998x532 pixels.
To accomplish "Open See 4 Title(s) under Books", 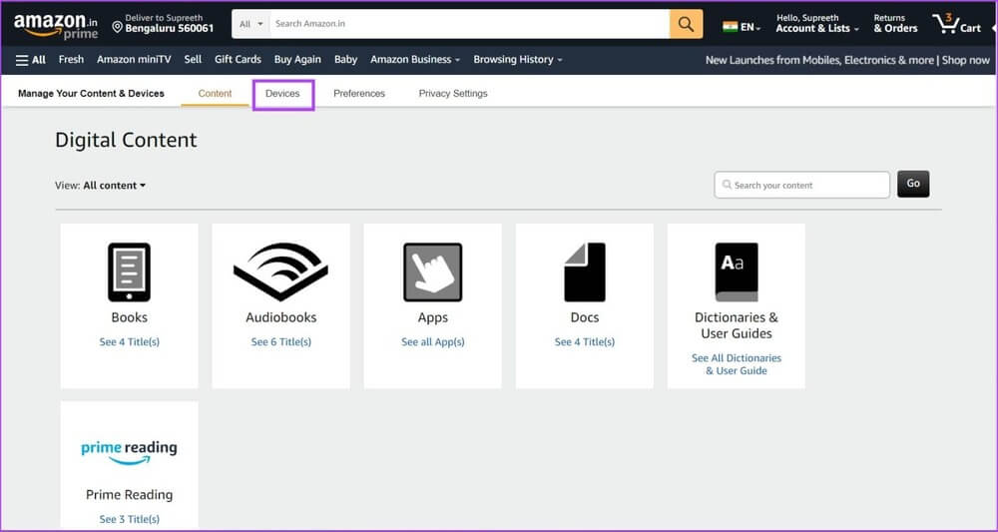I will pyautogui.click(x=129, y=342).
